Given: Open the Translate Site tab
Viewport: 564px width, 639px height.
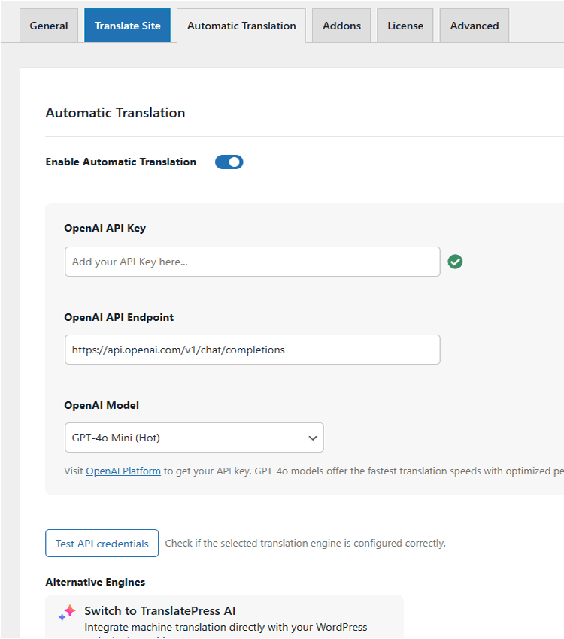Looking at the screenshot, I should pyautogui.click(x=127, y=26).
